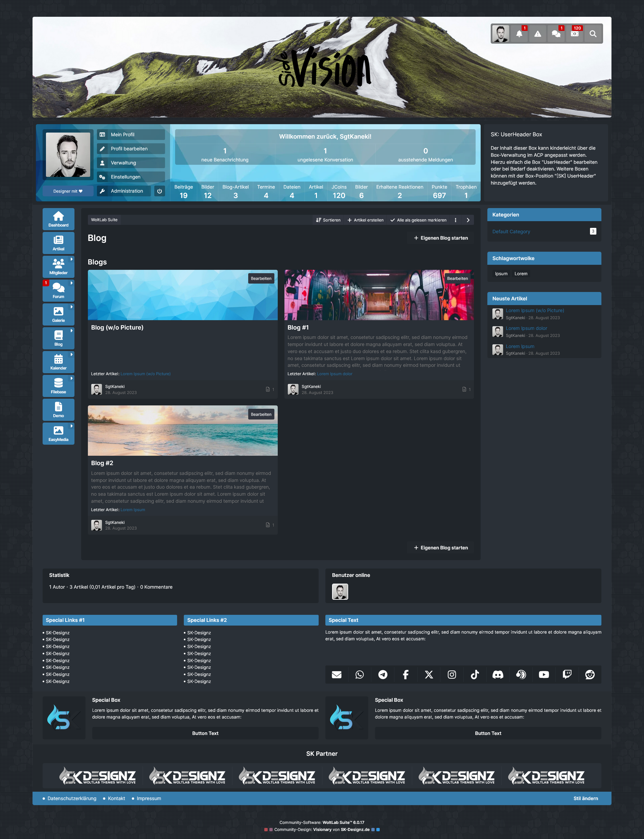This screenshot has width=644, height=839.
Task: Click the JCoins money icon
Action: [574, 34]
